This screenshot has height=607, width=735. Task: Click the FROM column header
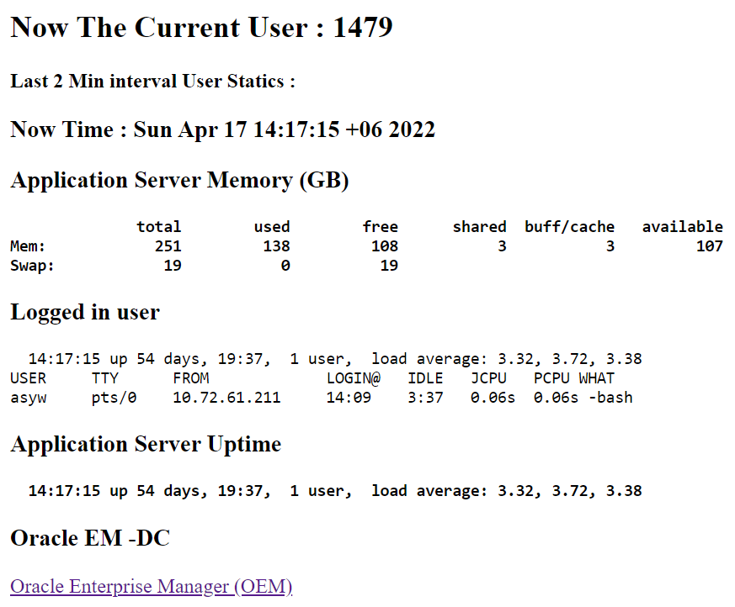pos(191,378)
